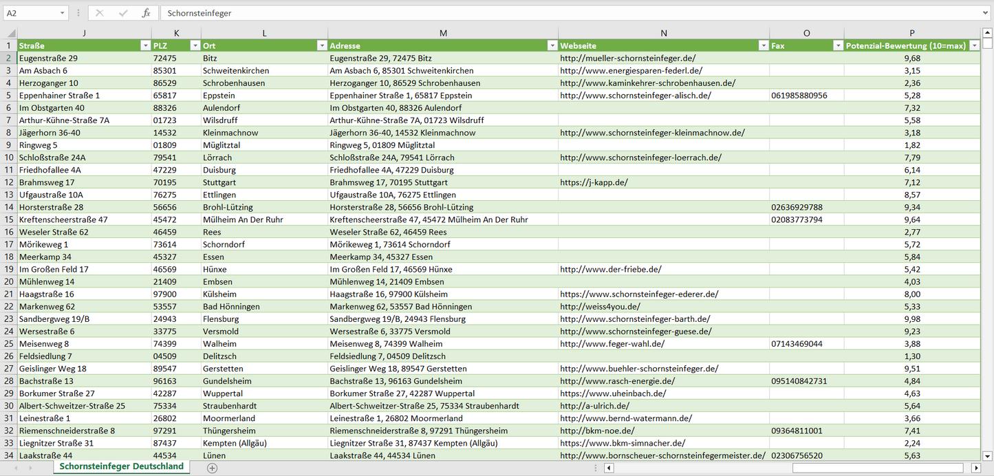This screenshot has width=994, height=476.
Task: Add a new sheet with plus icon
Action: (x=212, y=468)
